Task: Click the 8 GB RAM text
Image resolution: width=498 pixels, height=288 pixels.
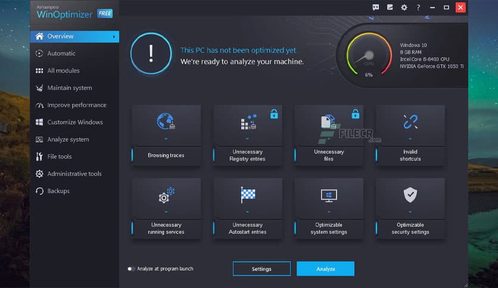Action: (410, 52)
